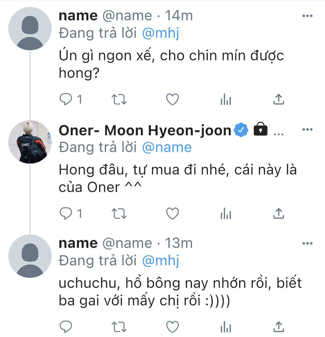Like Oner's reply tweet

pyautogui.click(x=172, y=214)
